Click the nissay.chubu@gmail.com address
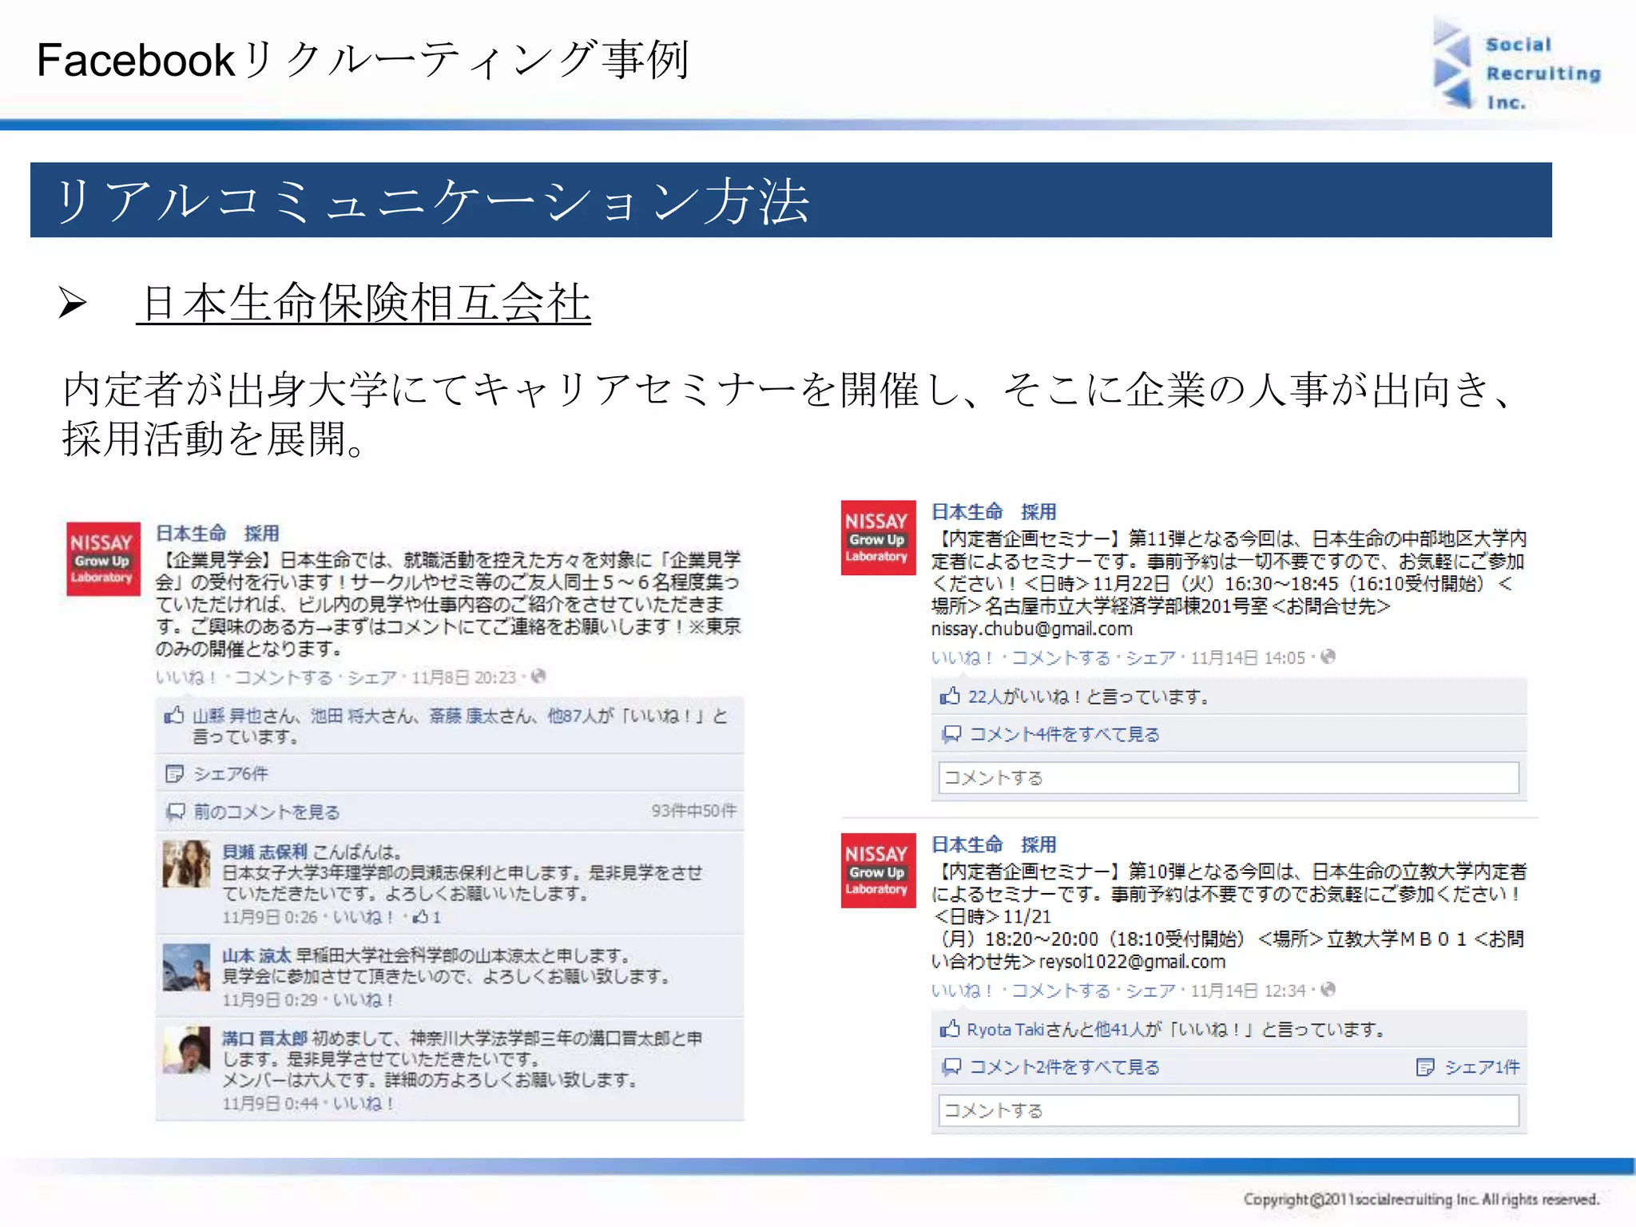 click(1032, 629)
